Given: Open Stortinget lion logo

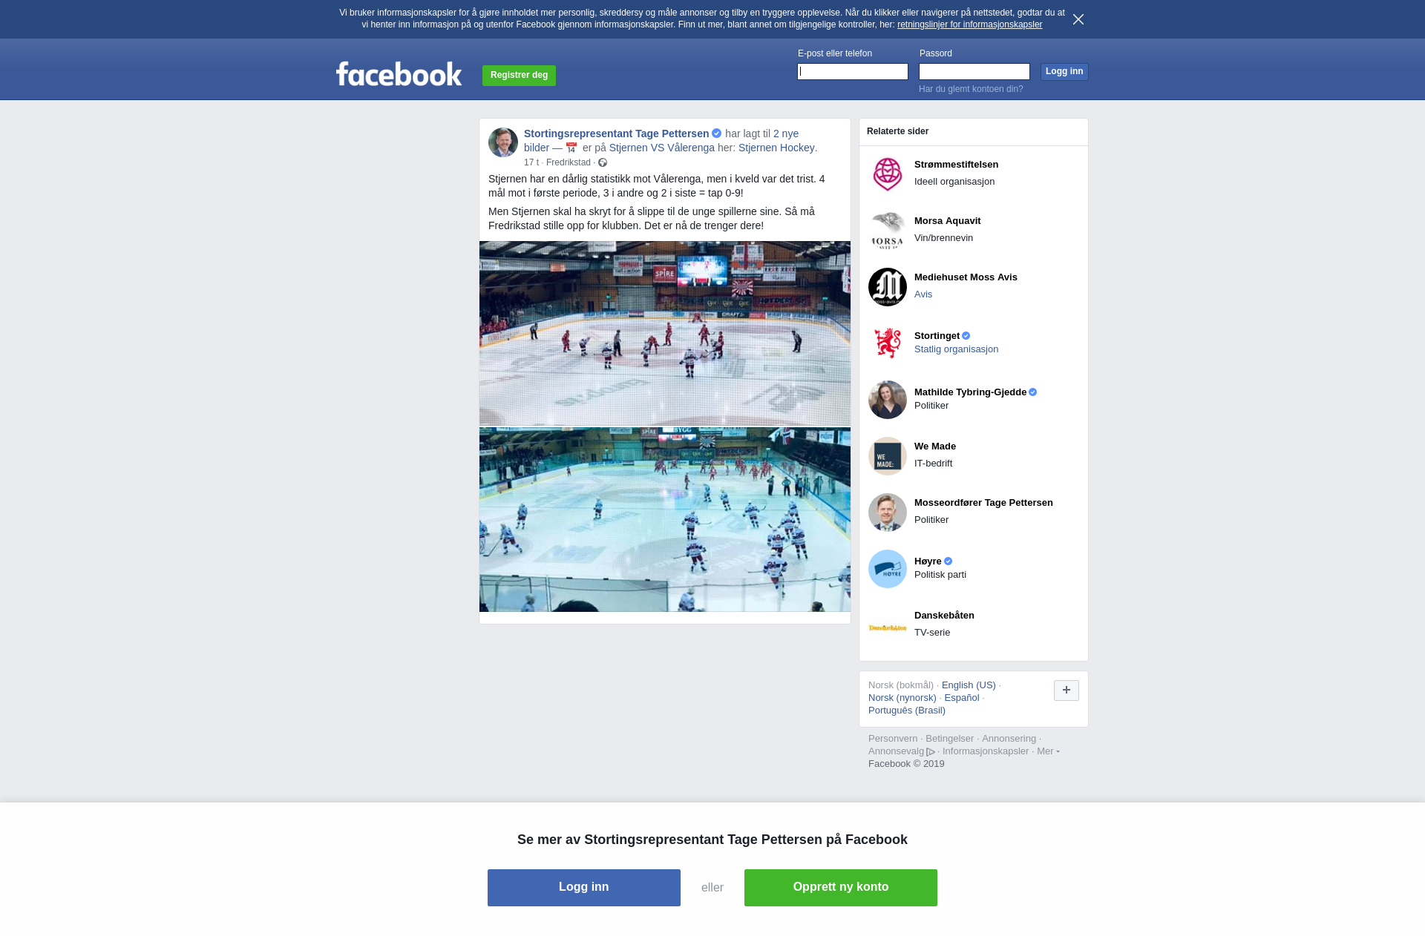Looking at the screenshot, I should pyautogui.click(x=888, y=343).
